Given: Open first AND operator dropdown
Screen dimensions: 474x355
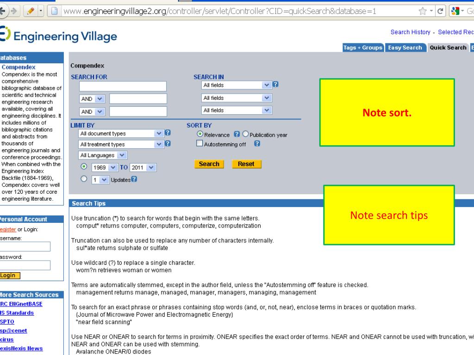Looking at the screenshot, I should (92, 99).
